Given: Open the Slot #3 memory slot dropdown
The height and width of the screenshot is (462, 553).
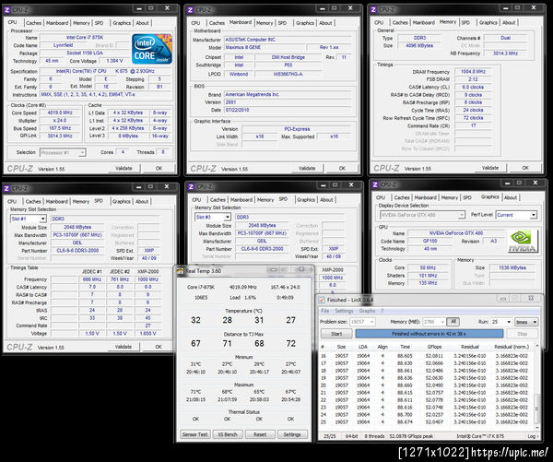Looking at the screenshot, I should (x=228, y=217).
